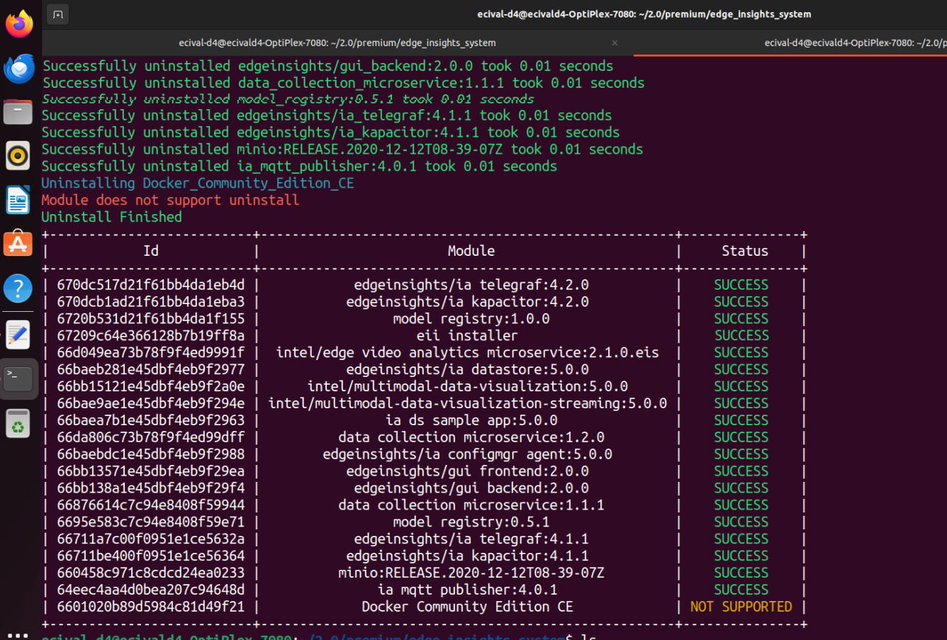Click 'ia mqtt publisher:4.0.1' table module
This screenshot has height=640, width=947.
pyautogui.click(x=467, y=590)
